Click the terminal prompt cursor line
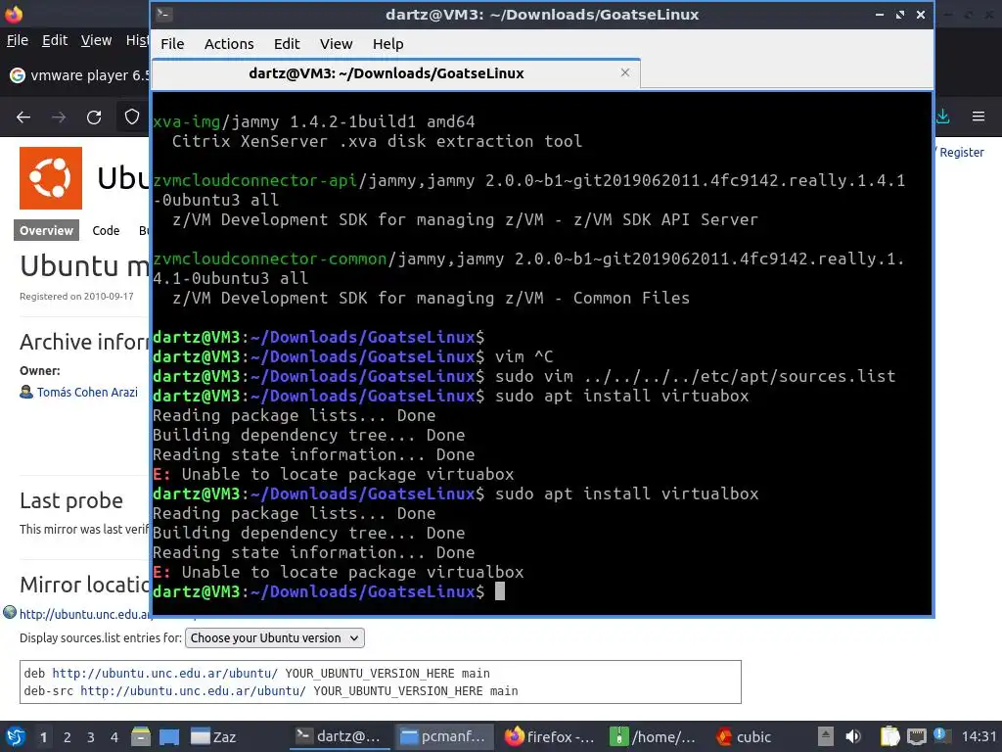This screenshot has width=1002, height=752. tap(542, 591)
